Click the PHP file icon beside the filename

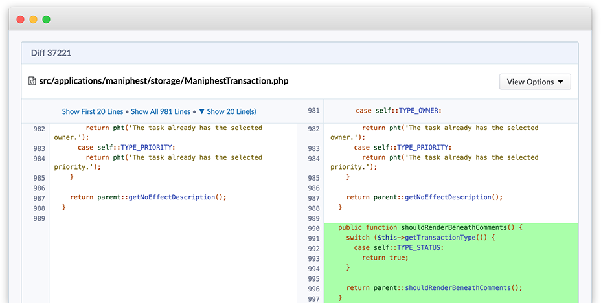click(x=32, y=81)
